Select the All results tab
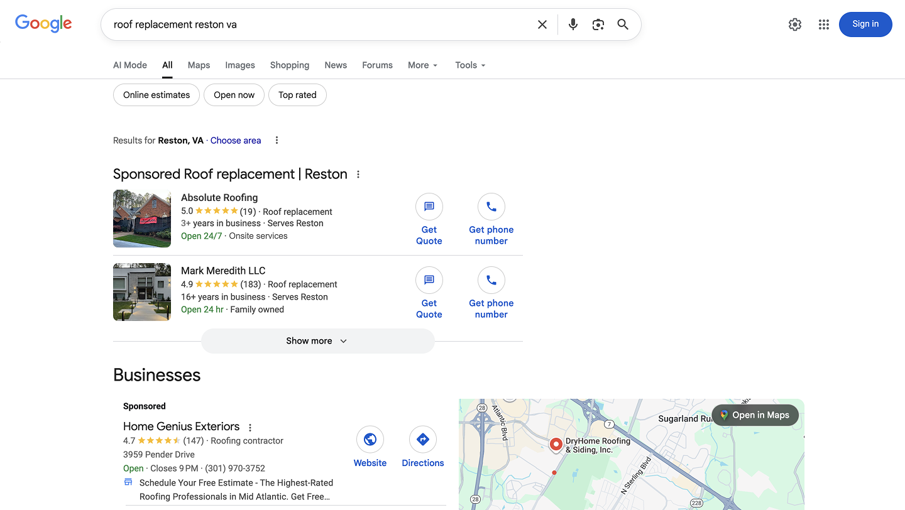 coord(167,65)
